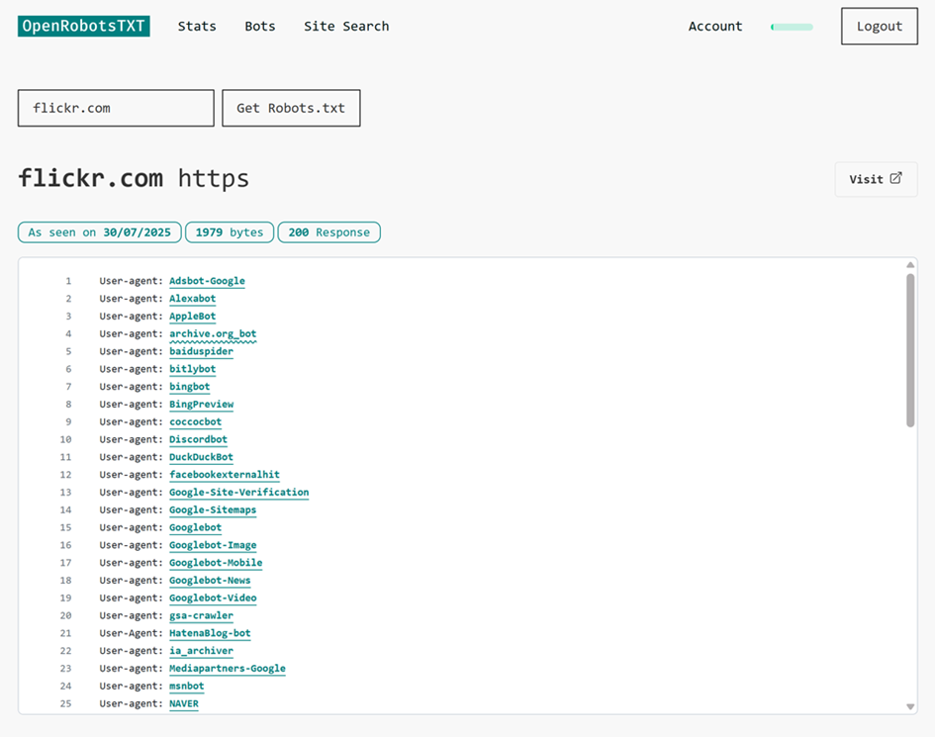Viewport: 935px width, 737px height.
Task: Click the robots.txt viewer scrollbar thumb
Action: (910, 350)
